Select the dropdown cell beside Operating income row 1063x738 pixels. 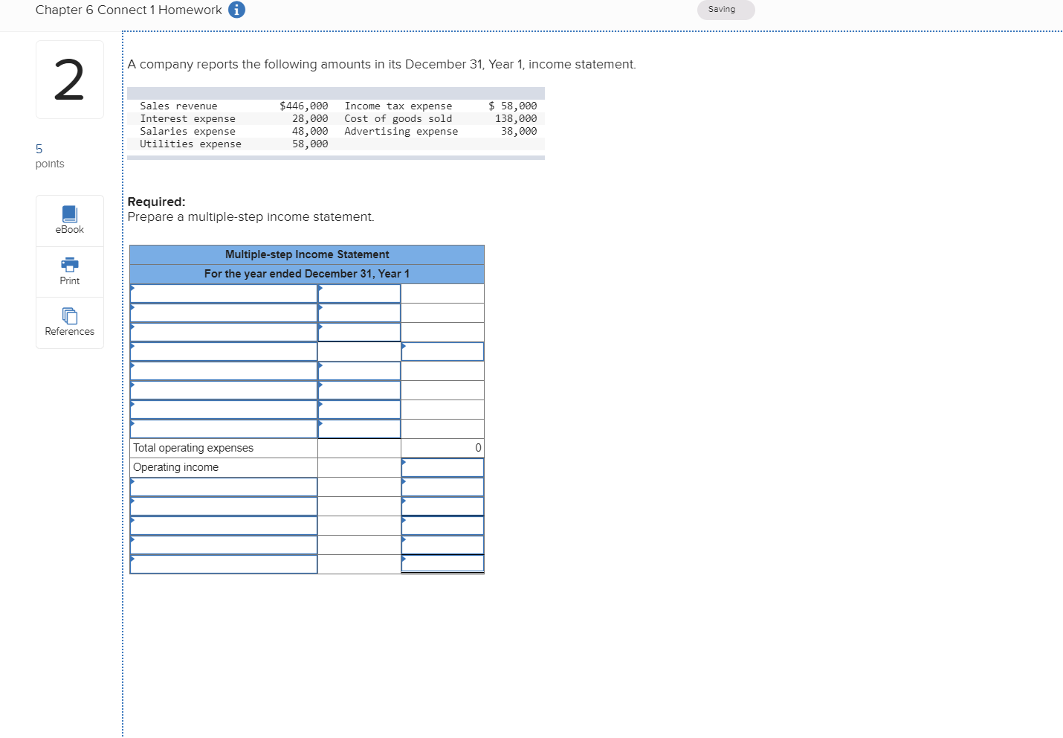pos(442,466)
